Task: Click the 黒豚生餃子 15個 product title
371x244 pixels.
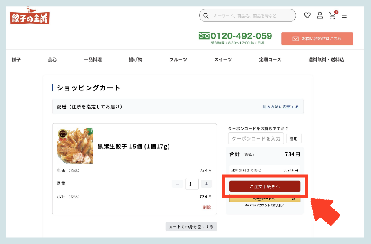Action: point(134,147)
